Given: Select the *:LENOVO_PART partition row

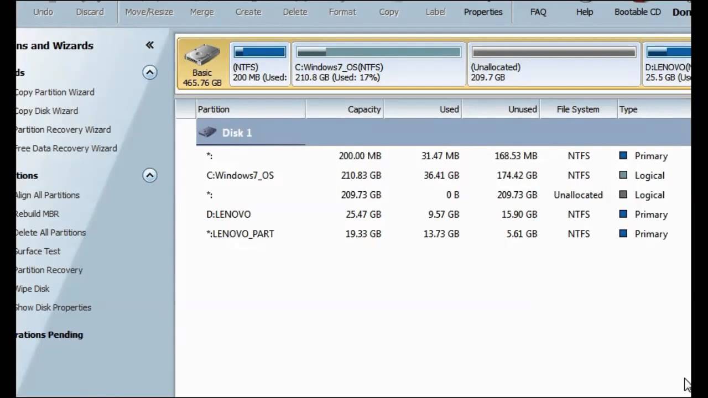Looking at the screenshot, I should point(240,234).
